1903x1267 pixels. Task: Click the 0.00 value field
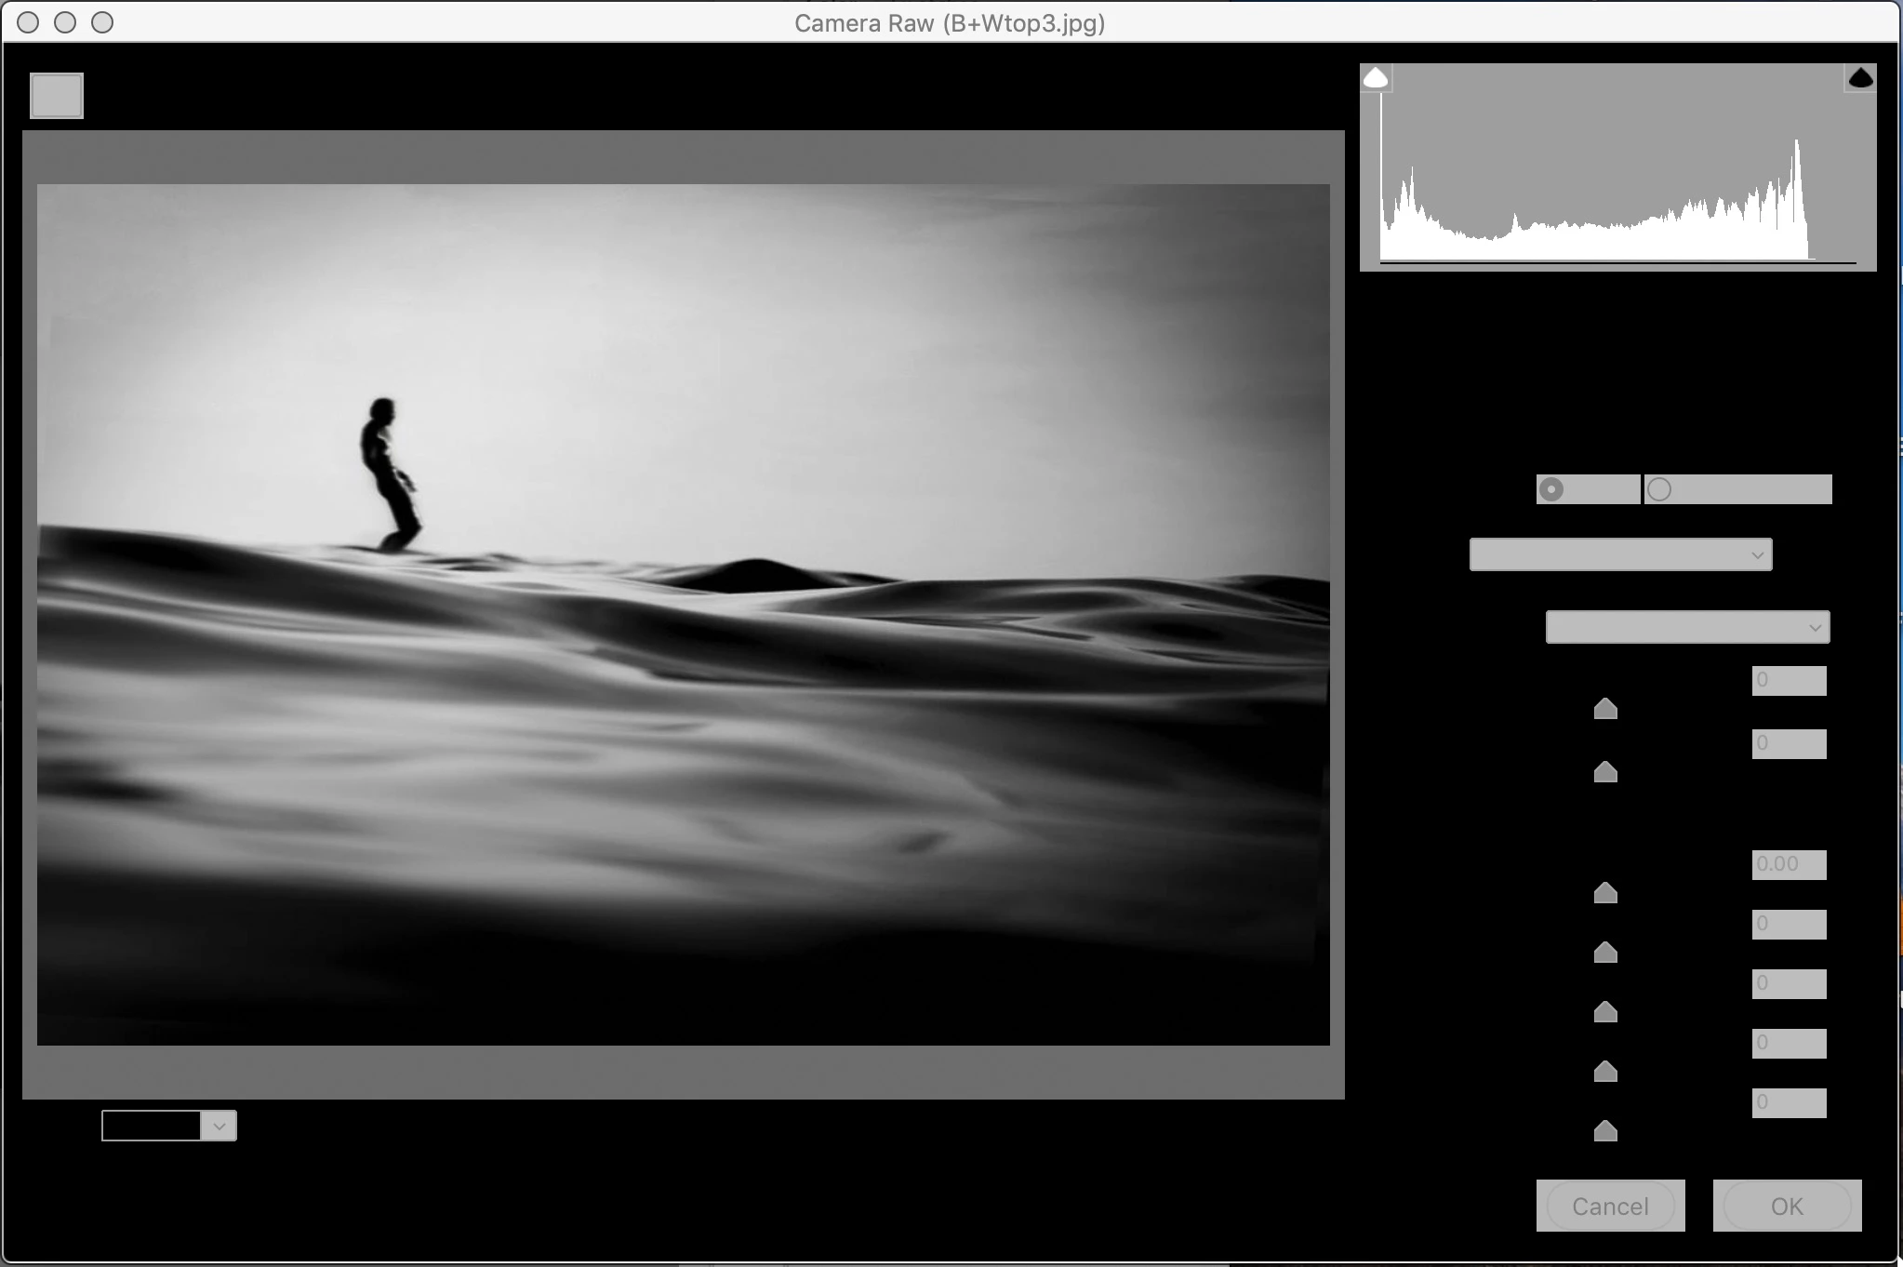pyautogui.click(x=1789, y=865)
